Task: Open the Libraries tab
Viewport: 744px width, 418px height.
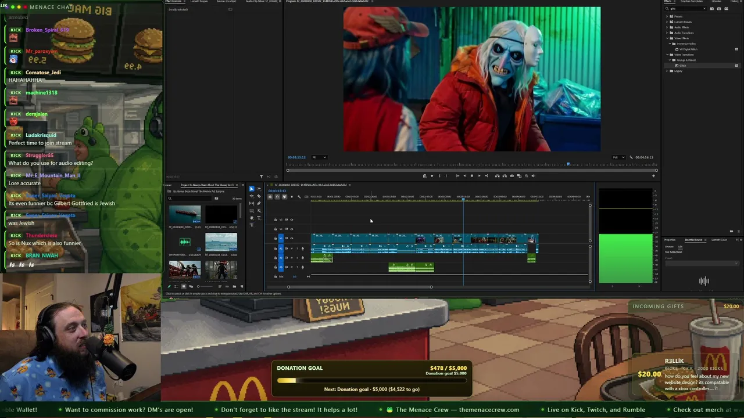Action: tap(717, 2)
